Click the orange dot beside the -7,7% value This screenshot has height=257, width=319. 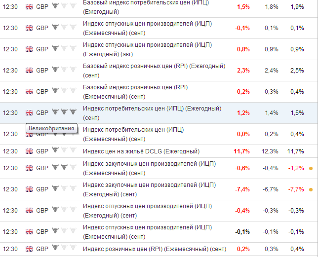click(x=311, y=189)
